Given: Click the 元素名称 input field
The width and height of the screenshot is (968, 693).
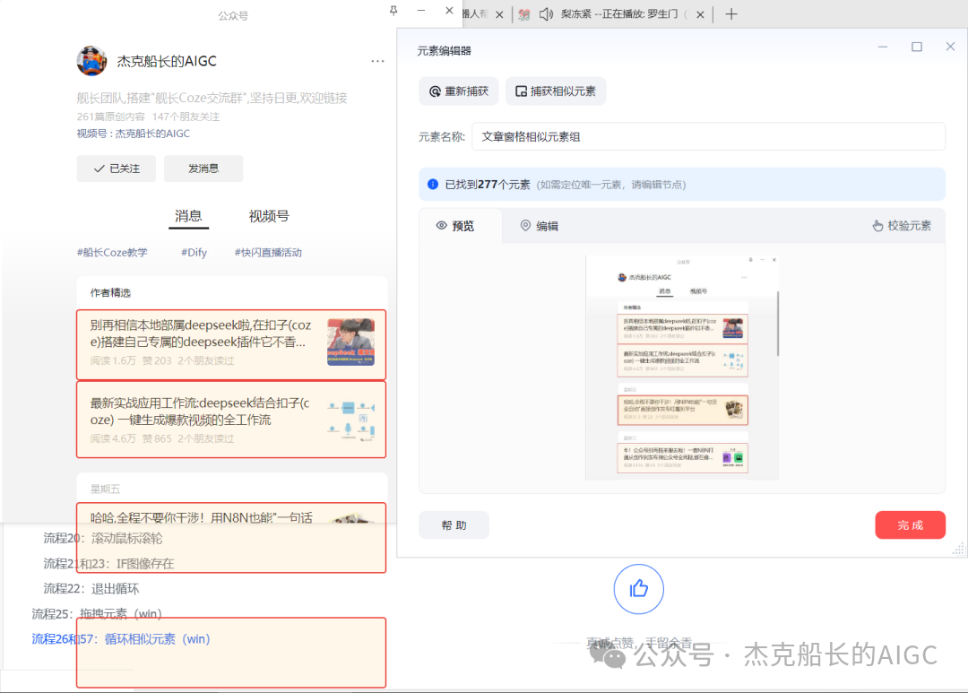Looking at the screenshot, I should [x=708, y=136].
